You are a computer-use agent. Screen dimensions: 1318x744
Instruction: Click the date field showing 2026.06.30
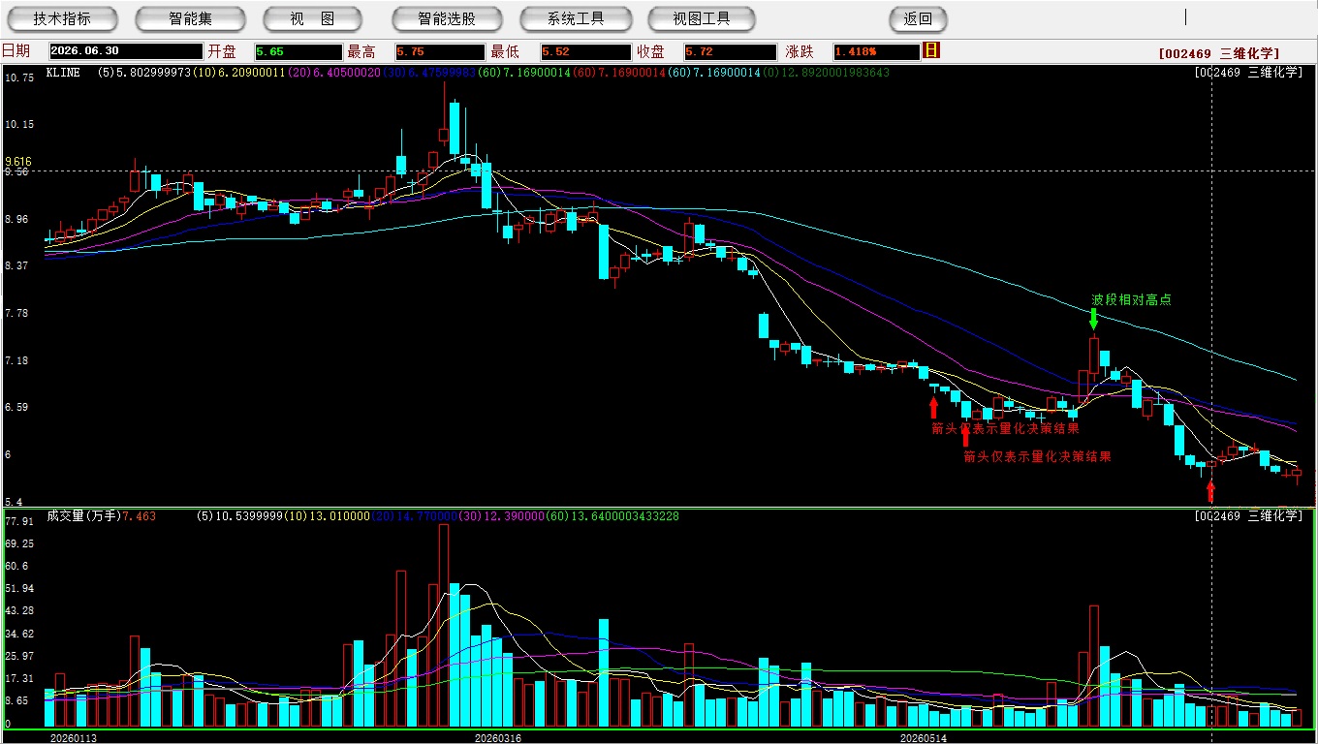point(126,51)
